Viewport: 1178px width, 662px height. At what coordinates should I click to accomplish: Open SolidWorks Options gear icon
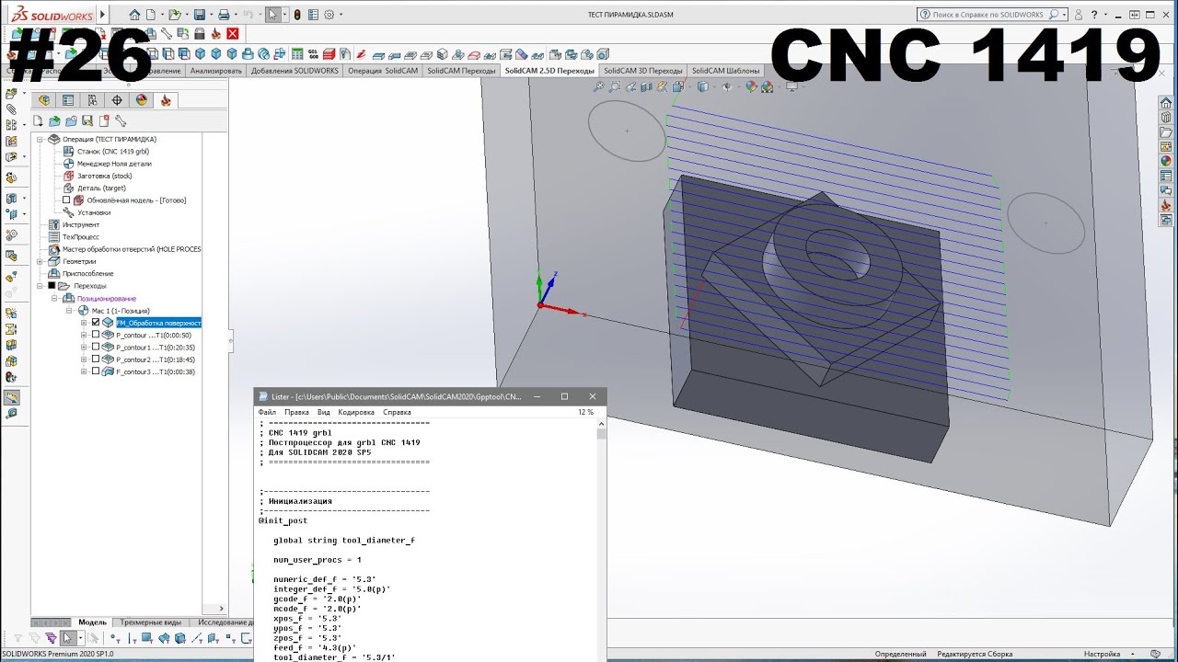pos(330,15)
